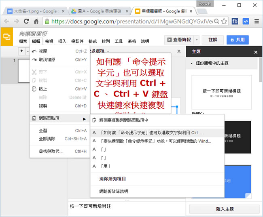Viewport: 263px width, 217px height.
Task: Click the blue 共用 share button
Action: point(238,40)
